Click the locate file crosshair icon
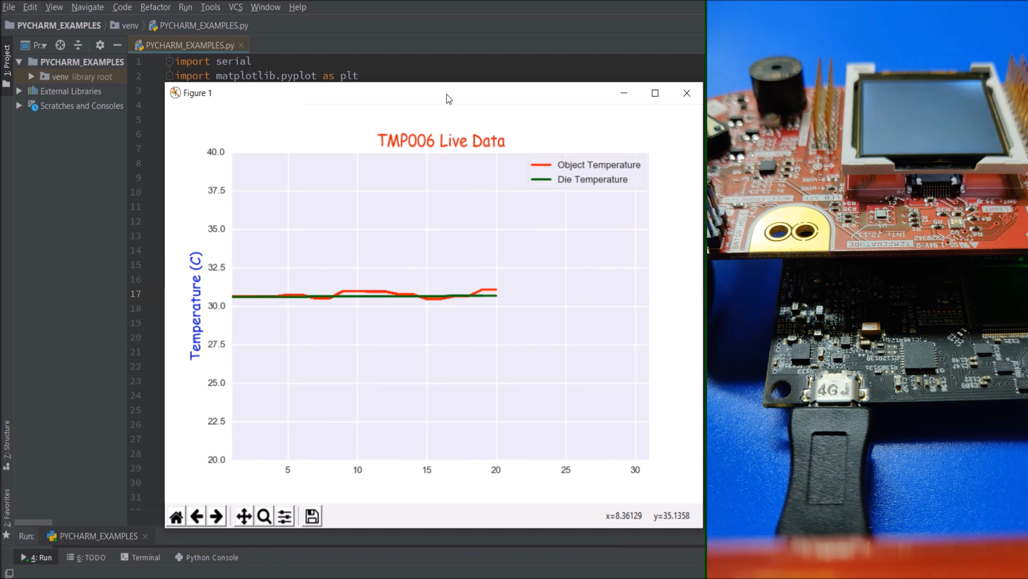Image resolution: width=1028 pixels, height=579 pixels. (x=59, y=45)
